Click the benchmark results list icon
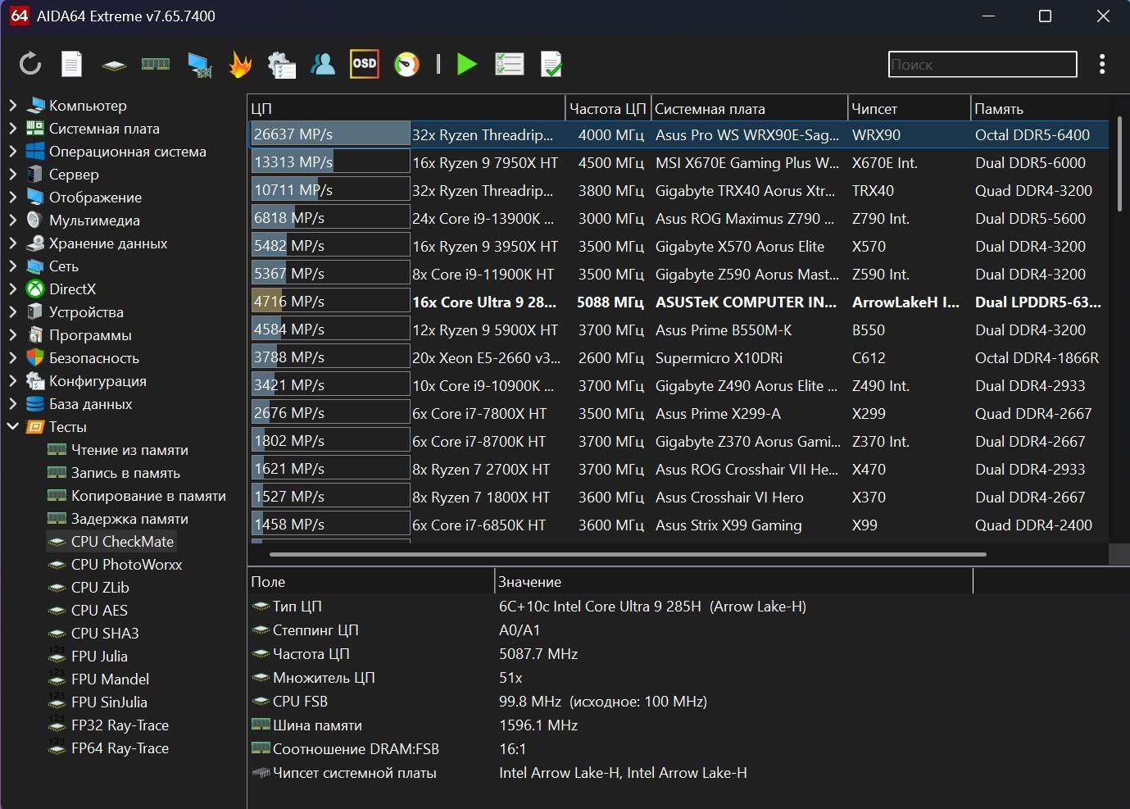Image resolution: width=1130 pixels, height=809 pixels. coord(509,64)
